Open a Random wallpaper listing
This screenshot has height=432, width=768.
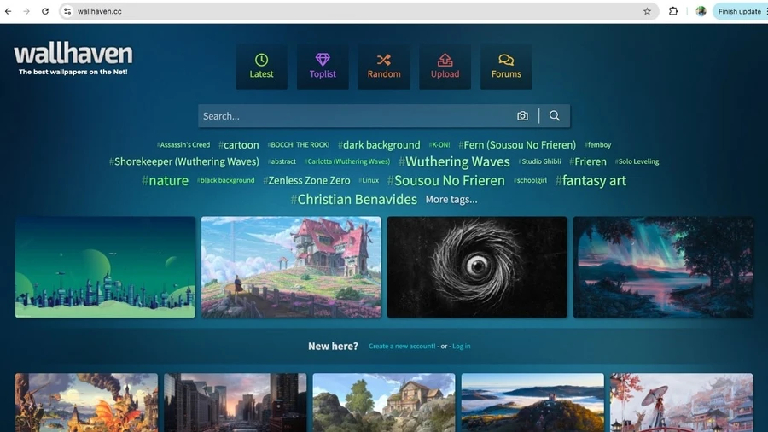click(384, 67)
